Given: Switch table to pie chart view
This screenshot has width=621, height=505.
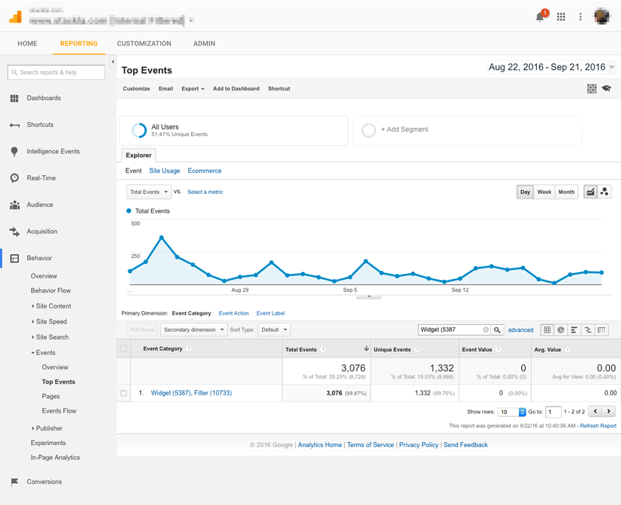Looking at the screenshot, I should coord(561,330).
